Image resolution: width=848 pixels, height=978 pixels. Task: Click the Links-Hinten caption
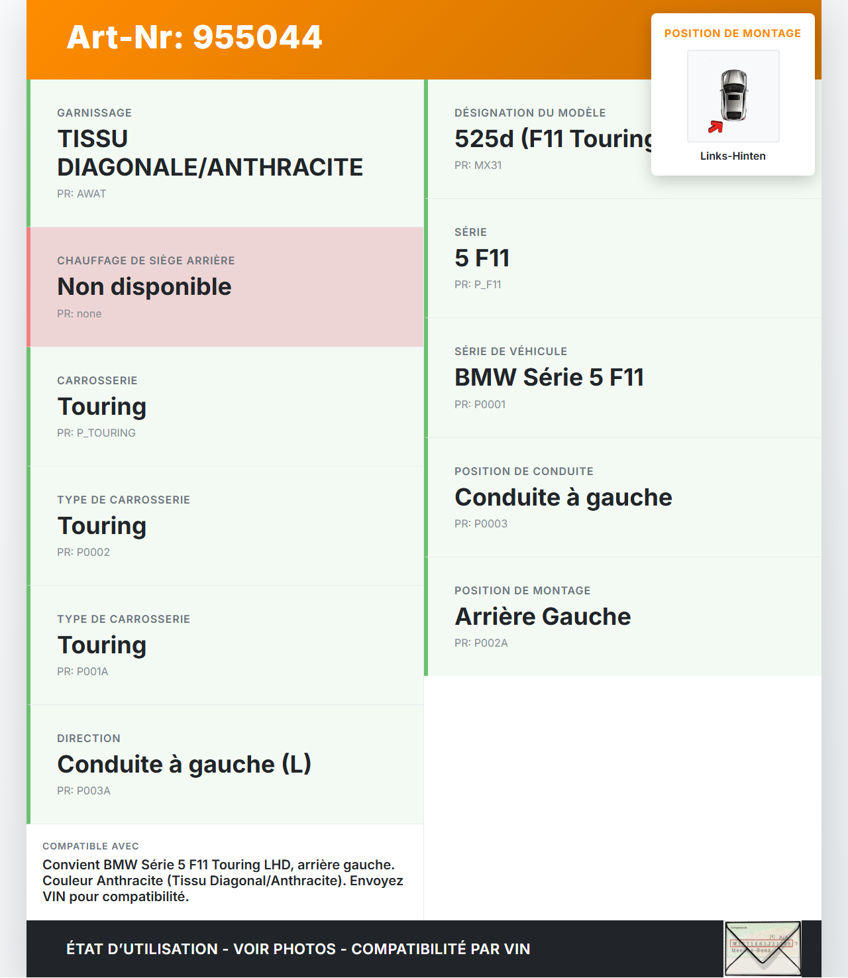tap(733, 156)
